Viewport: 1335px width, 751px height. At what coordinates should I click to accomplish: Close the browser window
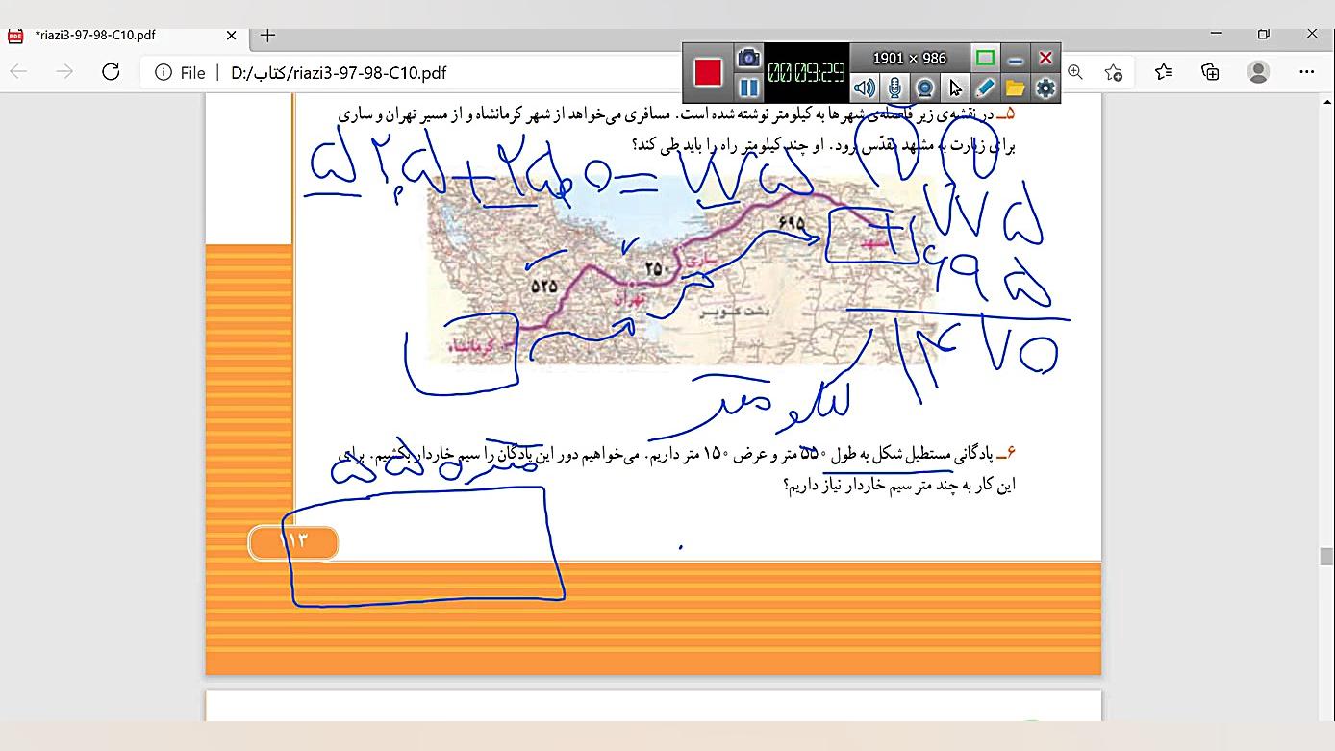(x=1312, y=34)
